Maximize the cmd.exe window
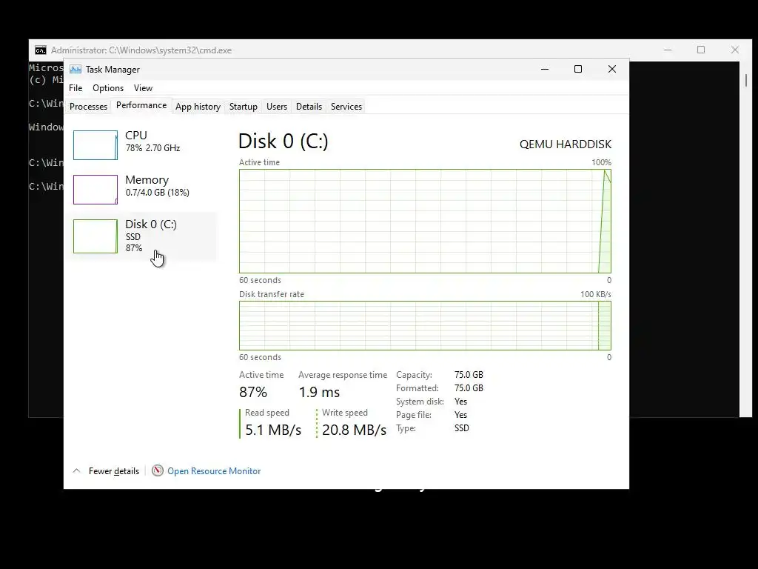The image size is (758, 569). (701, 50)
